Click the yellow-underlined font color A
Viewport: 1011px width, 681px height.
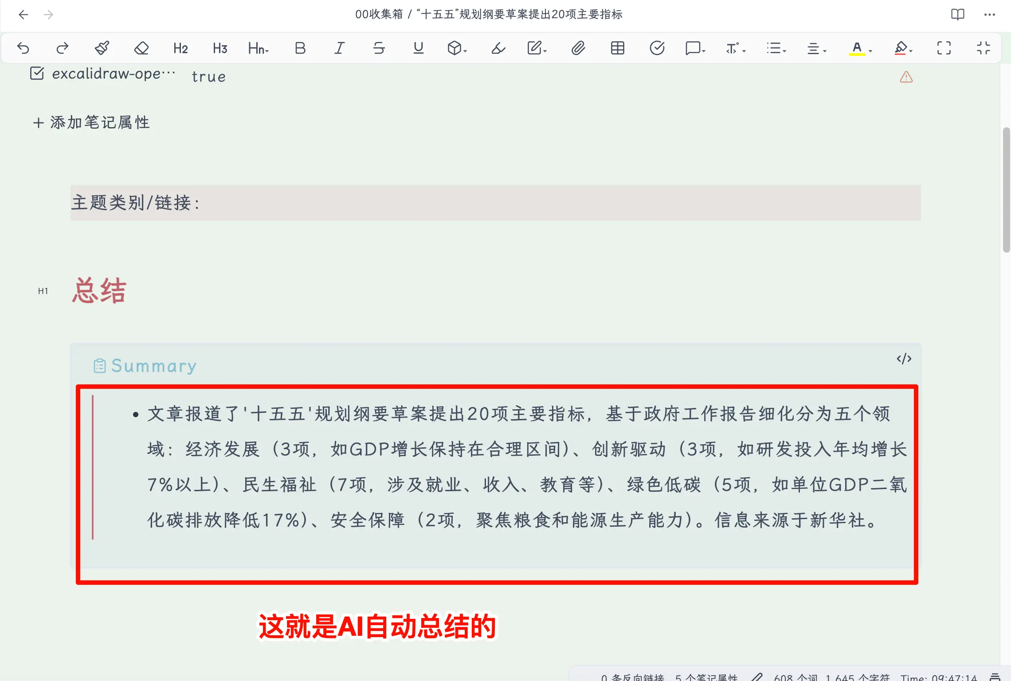(857, 48)
